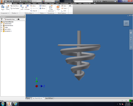Click Hide All relationships
This screenshot has height=106, width=133.
point(34,11)
